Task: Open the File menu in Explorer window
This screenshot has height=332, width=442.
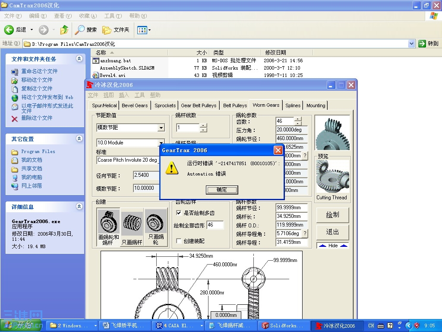Action: click(13, 16)
